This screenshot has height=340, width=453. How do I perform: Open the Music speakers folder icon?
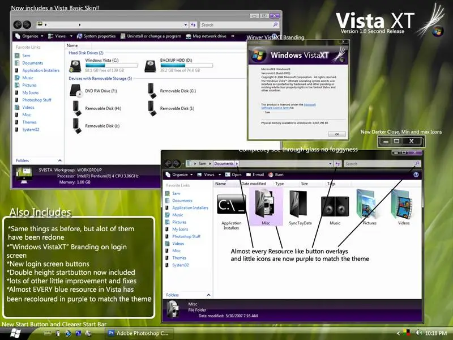[335, 206]
